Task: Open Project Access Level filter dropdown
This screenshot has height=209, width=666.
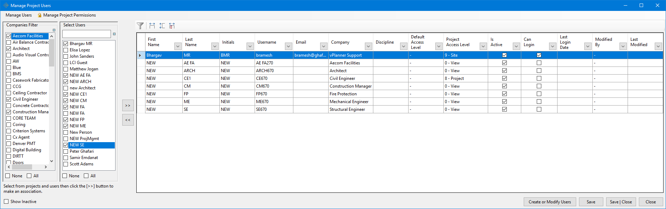Action: (x=483, y=46)
